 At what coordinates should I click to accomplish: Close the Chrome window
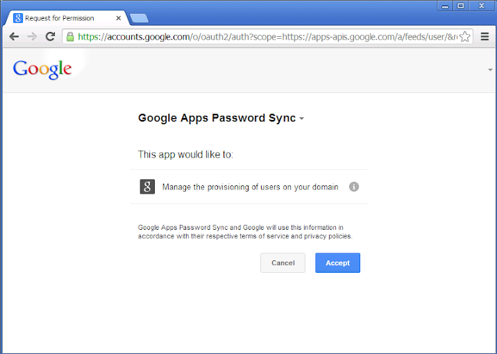(x=480, y=6)
